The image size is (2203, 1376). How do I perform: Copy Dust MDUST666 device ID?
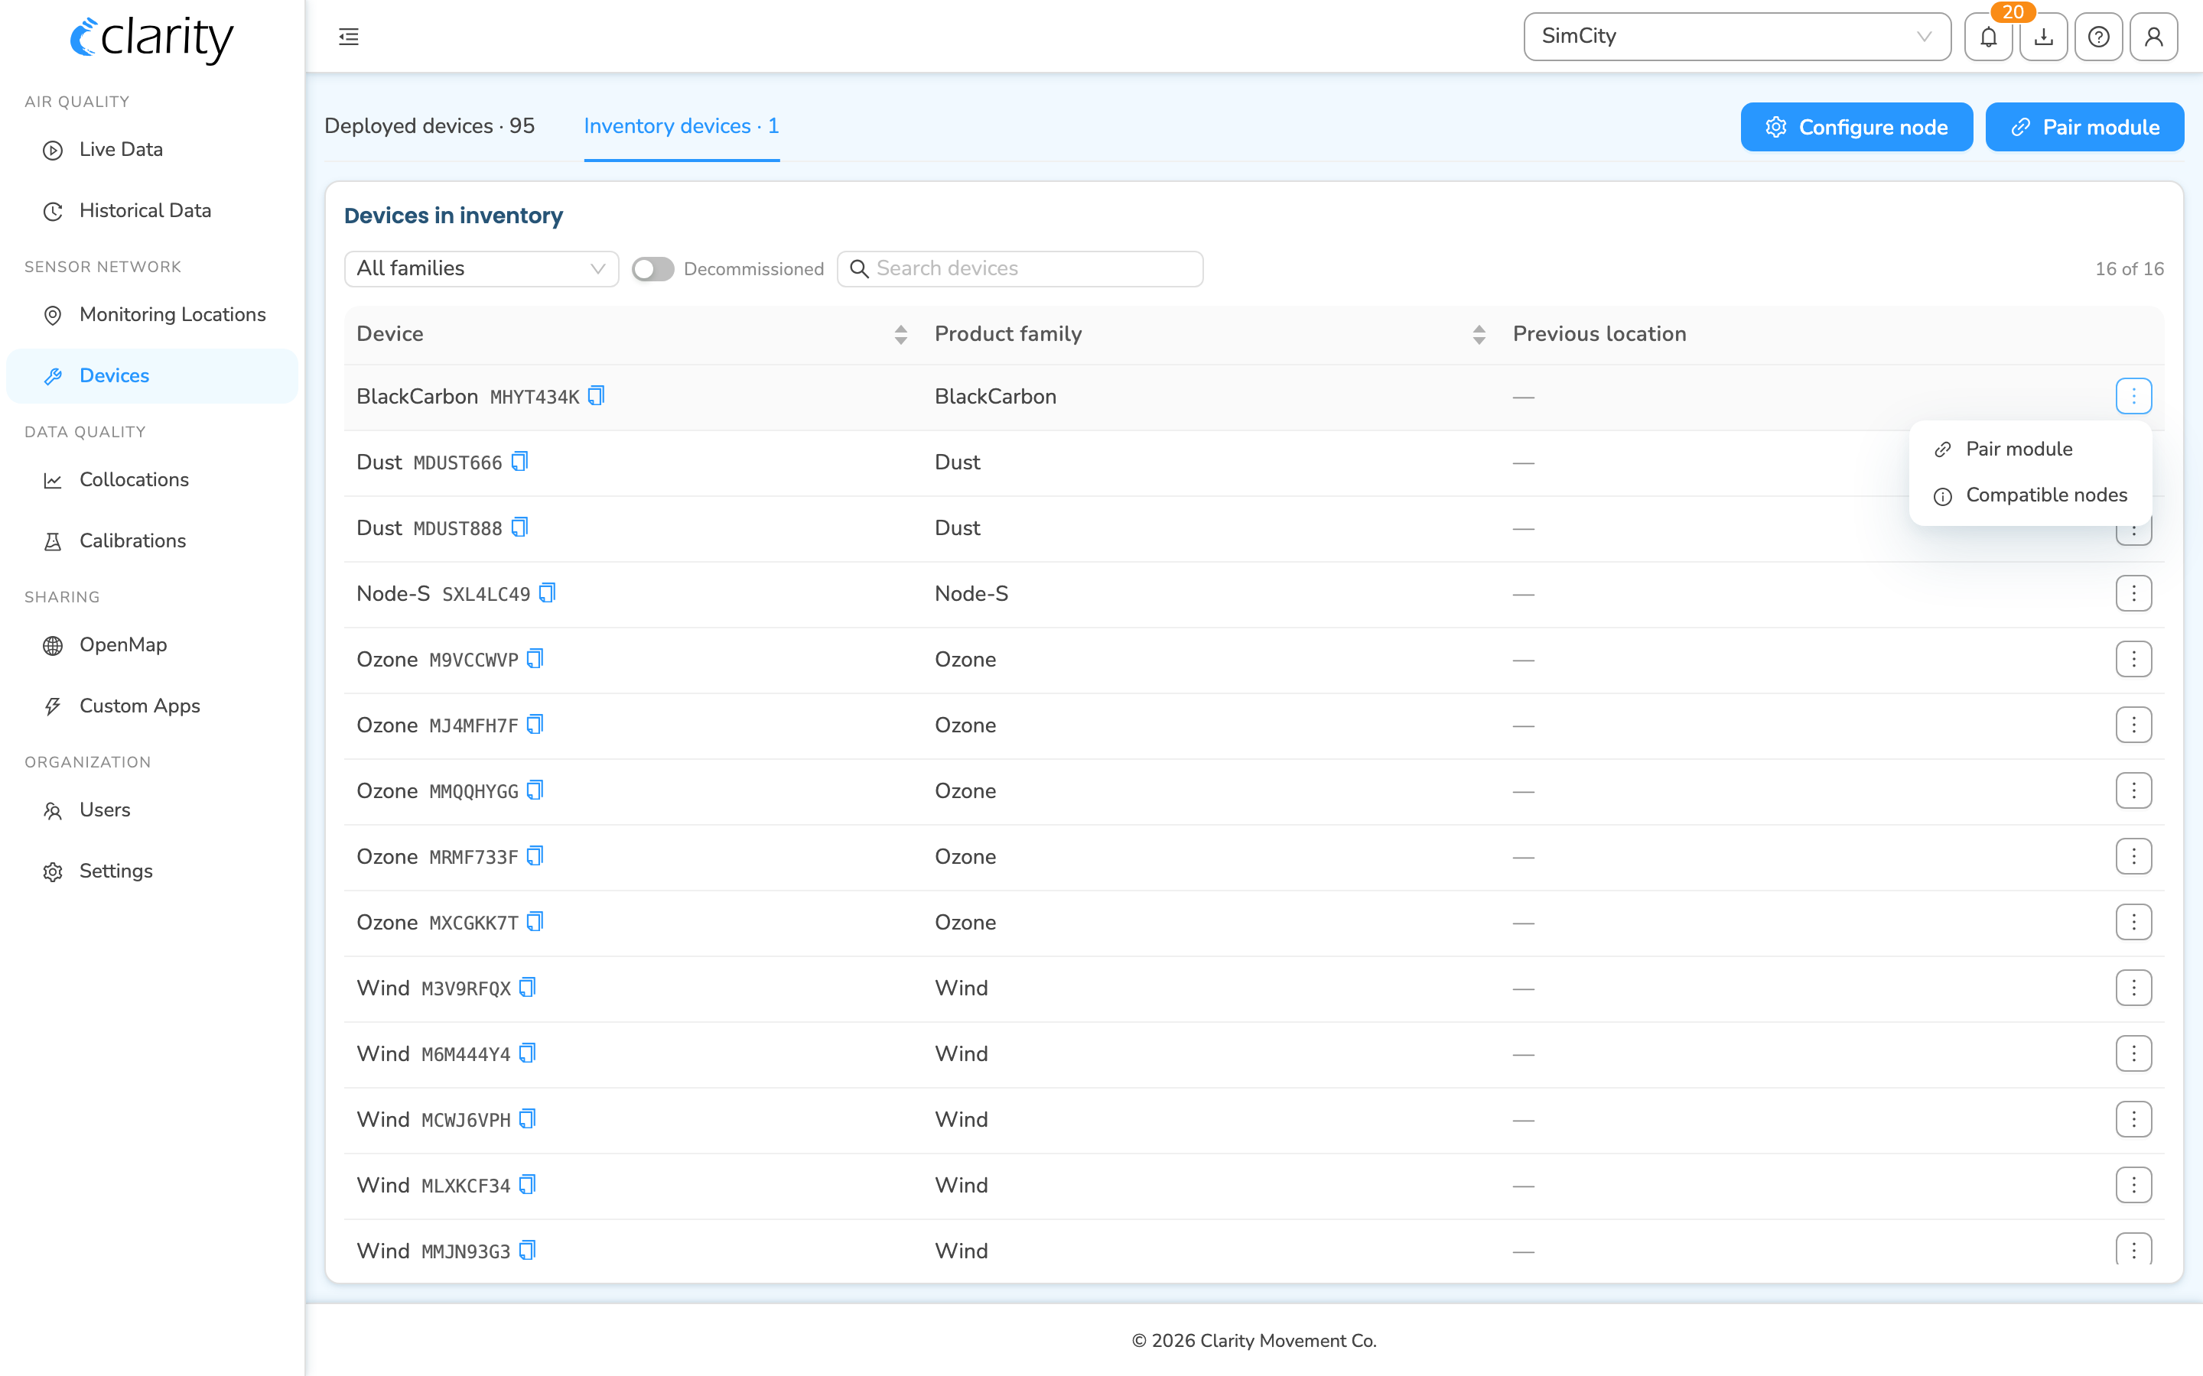(520, 462)
